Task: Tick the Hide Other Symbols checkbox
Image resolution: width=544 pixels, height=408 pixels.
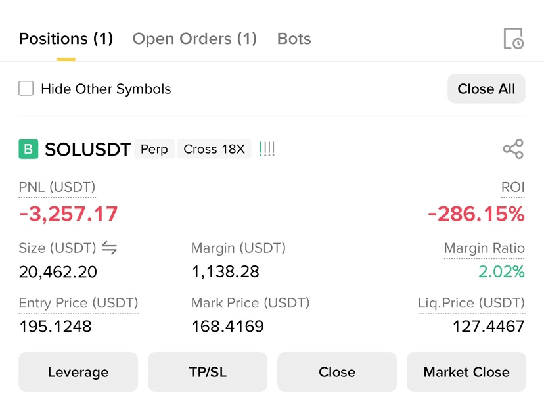Action: tap(26, 89)
